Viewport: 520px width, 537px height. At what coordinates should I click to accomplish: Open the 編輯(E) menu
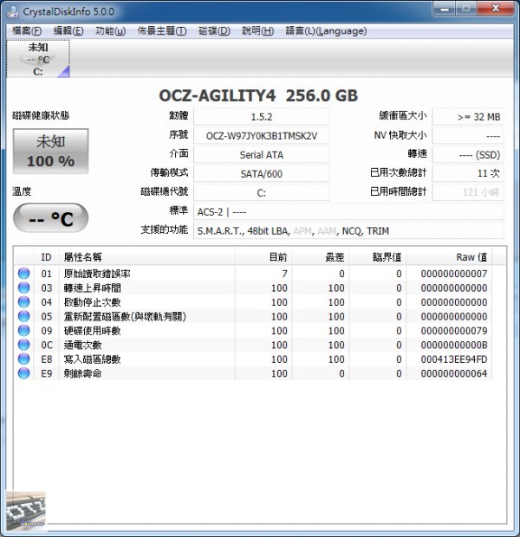coord(68,31)
